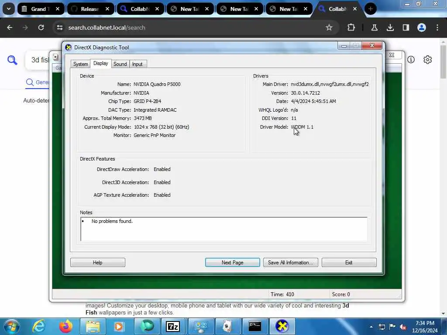This screenshot has height=335, width=447.
Task: Bookmark this page with the star icon
Action: (x=329, y=27)
